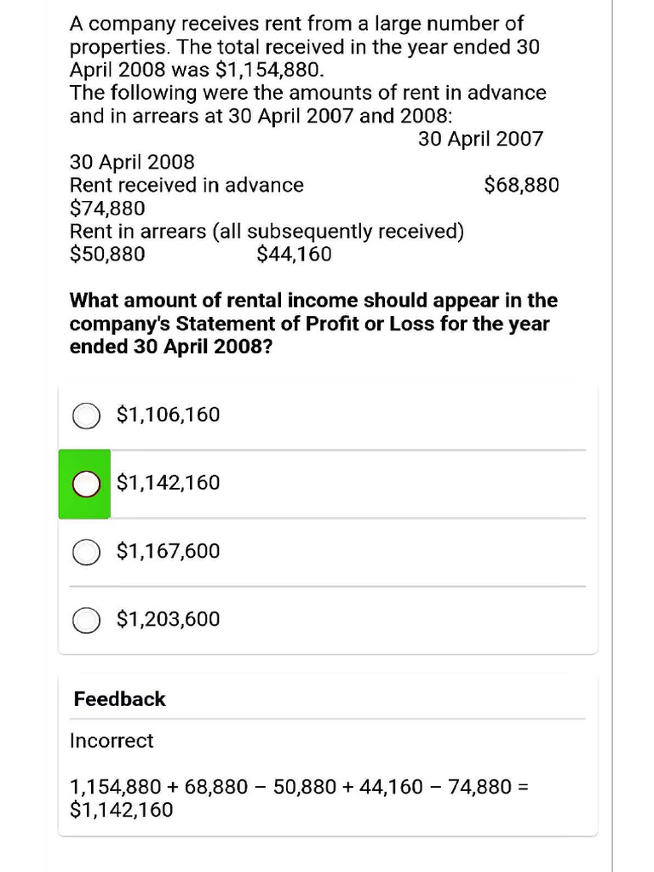Click the "Rent received in advance" row label

[x=186, y=185]
